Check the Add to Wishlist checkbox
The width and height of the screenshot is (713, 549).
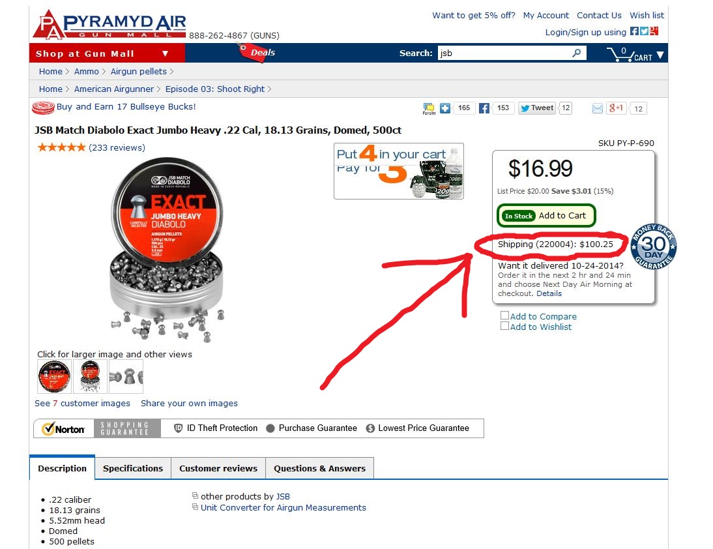coord(504,325)
